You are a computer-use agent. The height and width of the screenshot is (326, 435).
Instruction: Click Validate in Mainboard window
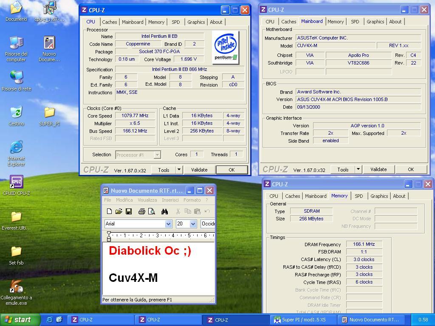point(379,169)
